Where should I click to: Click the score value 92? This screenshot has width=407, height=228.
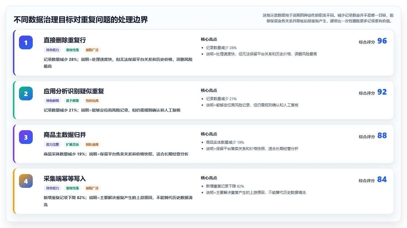[382, 92]
